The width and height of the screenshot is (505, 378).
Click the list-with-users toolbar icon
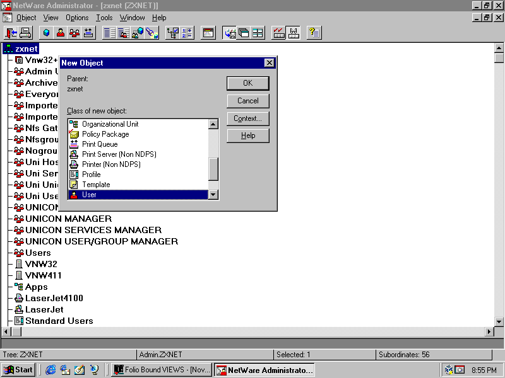pos(123,33)
